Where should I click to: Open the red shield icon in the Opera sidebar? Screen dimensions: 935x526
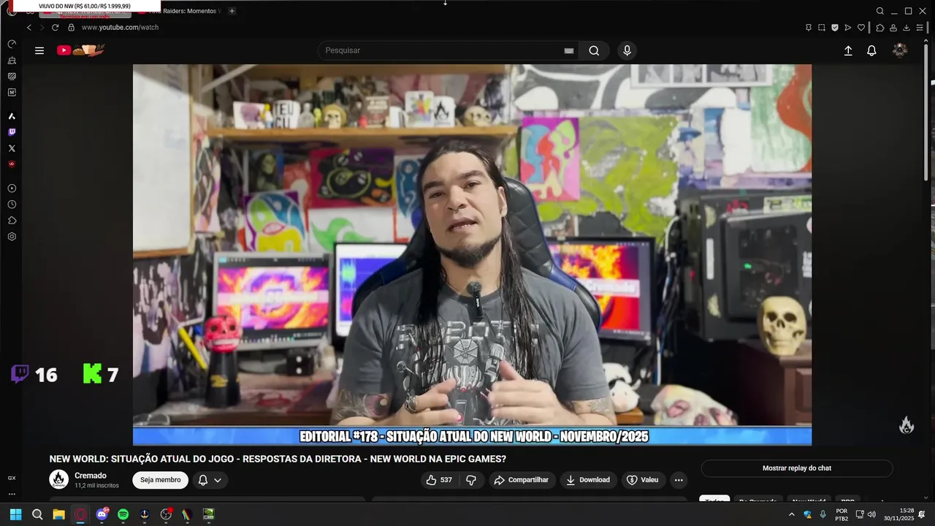coord(12,164)
